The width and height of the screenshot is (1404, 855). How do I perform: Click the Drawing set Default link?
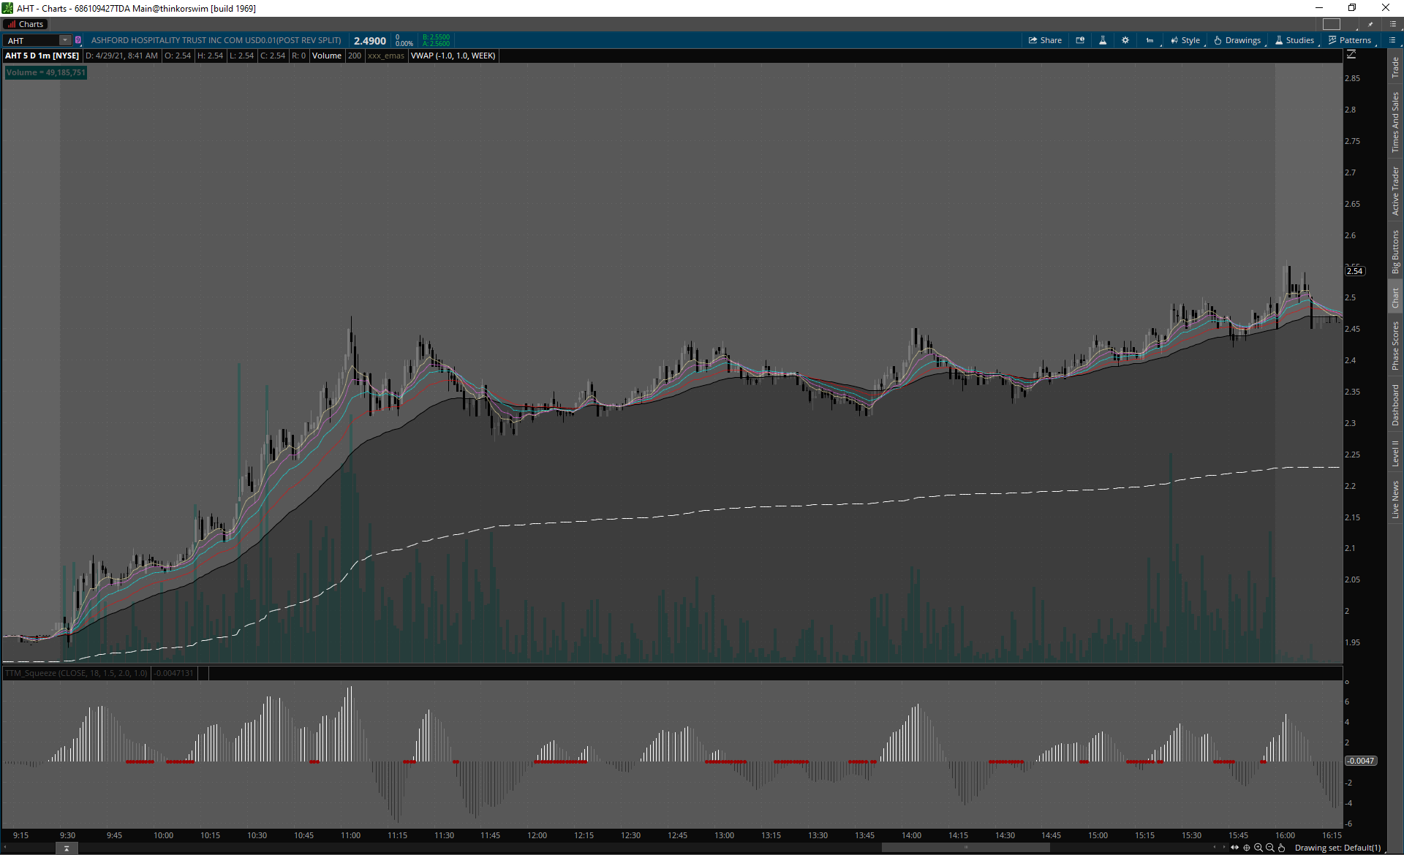click(1337, 848)
